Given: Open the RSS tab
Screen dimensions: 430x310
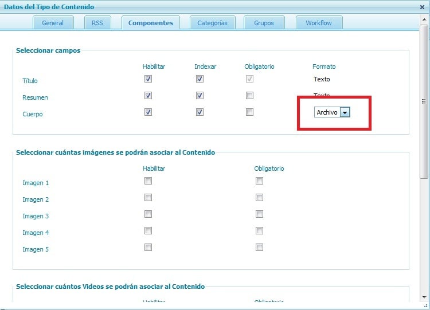Looking at the screenshot, I should coord(97,23).
